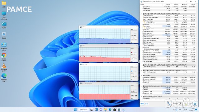Screen dimensions: 199x112
Task: Expand the GPU Rail Powers row
Action: click(143, 28)
